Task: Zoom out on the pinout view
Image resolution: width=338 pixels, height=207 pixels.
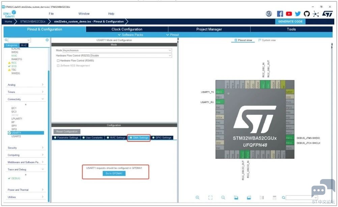Action: pyautogui.click(x=223, y=198)
